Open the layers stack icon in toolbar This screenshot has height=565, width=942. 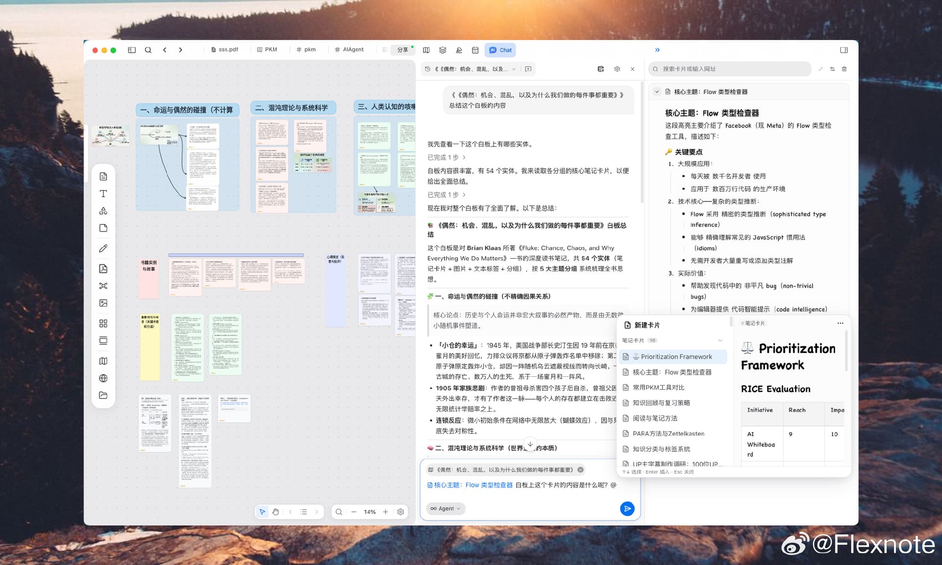click(x=443, y=50)
